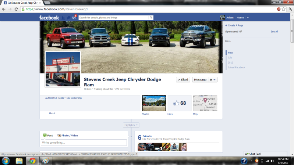294x165 pixels.
Task: Bookmark the page with the star icon
Action: pos(284,9)
